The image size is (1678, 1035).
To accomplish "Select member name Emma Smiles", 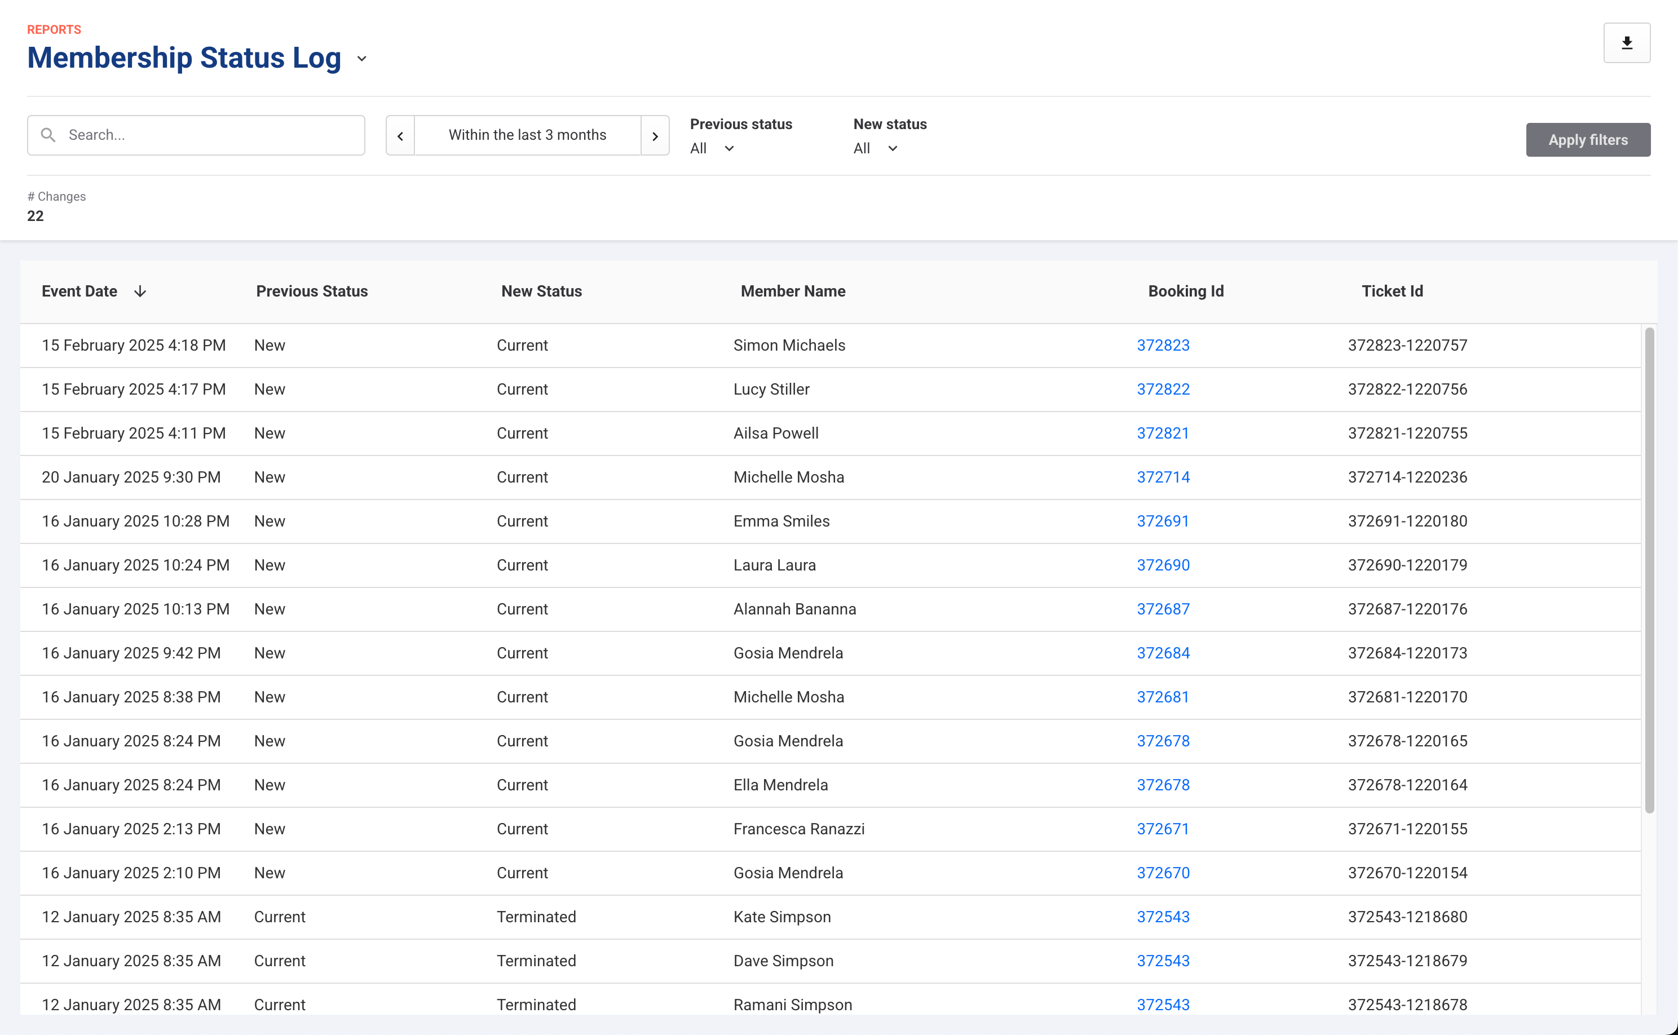I will (x=781, y=521).
